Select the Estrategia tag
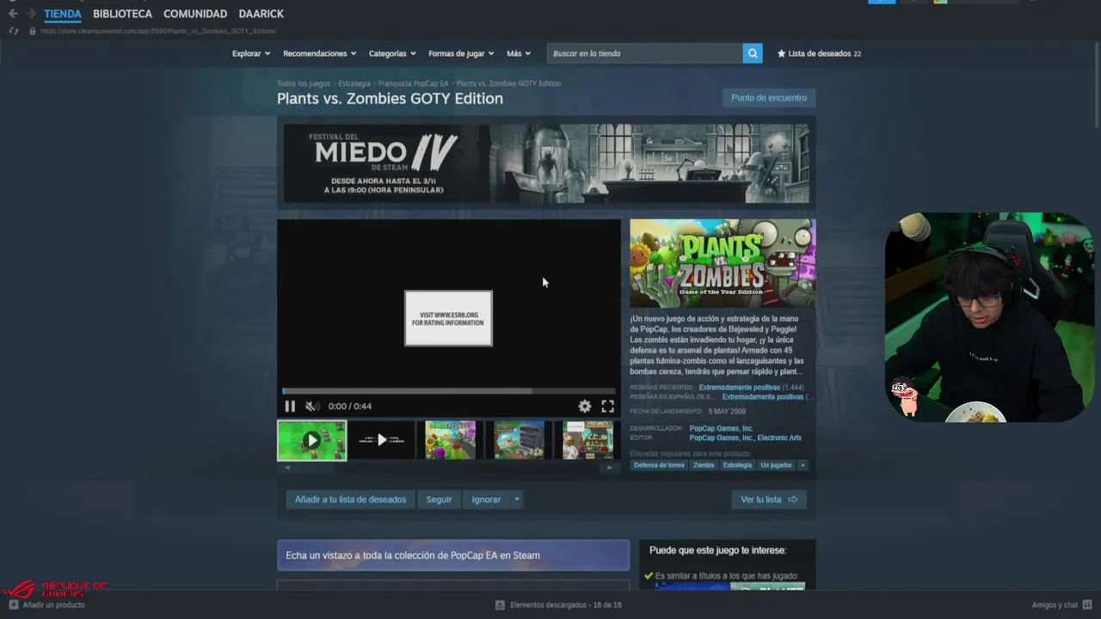The height and width of the screenshot is (619, 1101). tap(737, 465)
